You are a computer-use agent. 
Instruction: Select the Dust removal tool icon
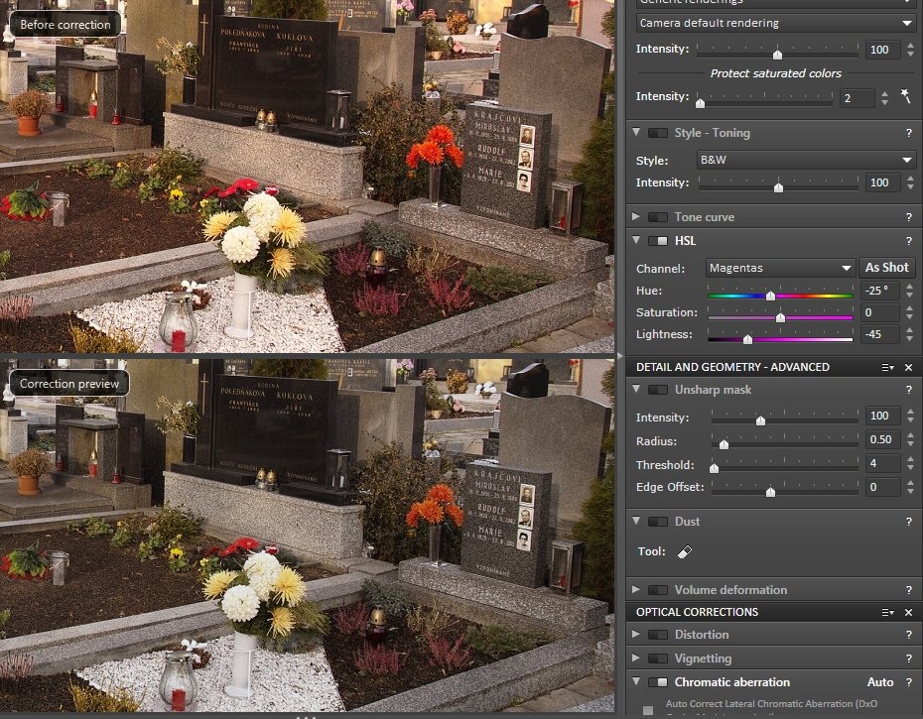(684, 551)
